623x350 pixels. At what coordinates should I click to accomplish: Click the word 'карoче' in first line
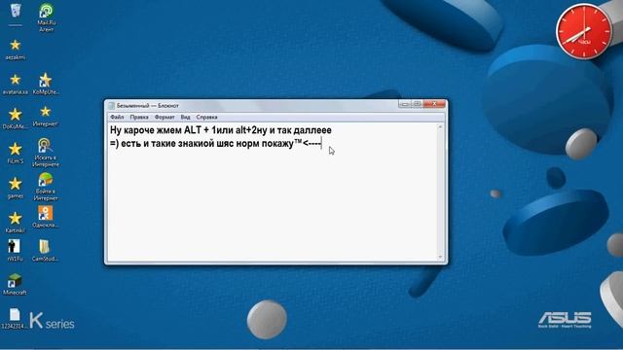coord(138,130)
